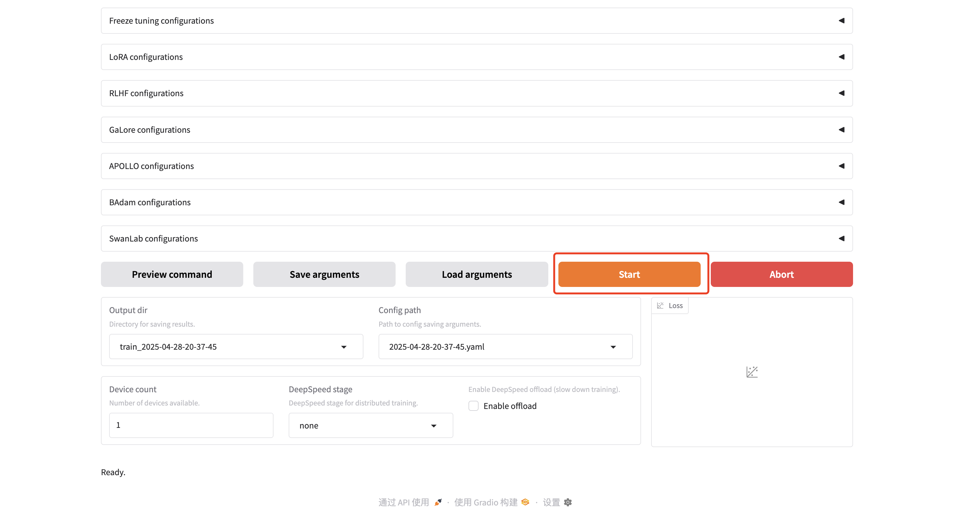Viewport: 954px width, 519px height.
Task: Click the Preview command button
Action: click(172, 274)
